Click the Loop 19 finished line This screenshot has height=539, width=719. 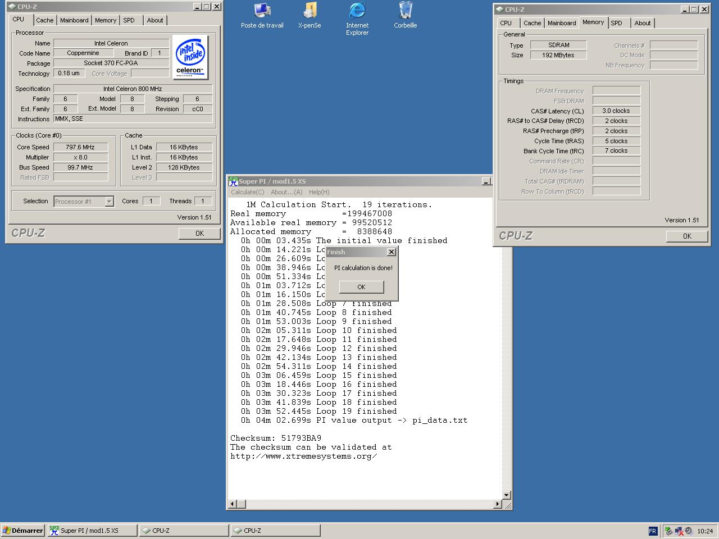[319, 412]
